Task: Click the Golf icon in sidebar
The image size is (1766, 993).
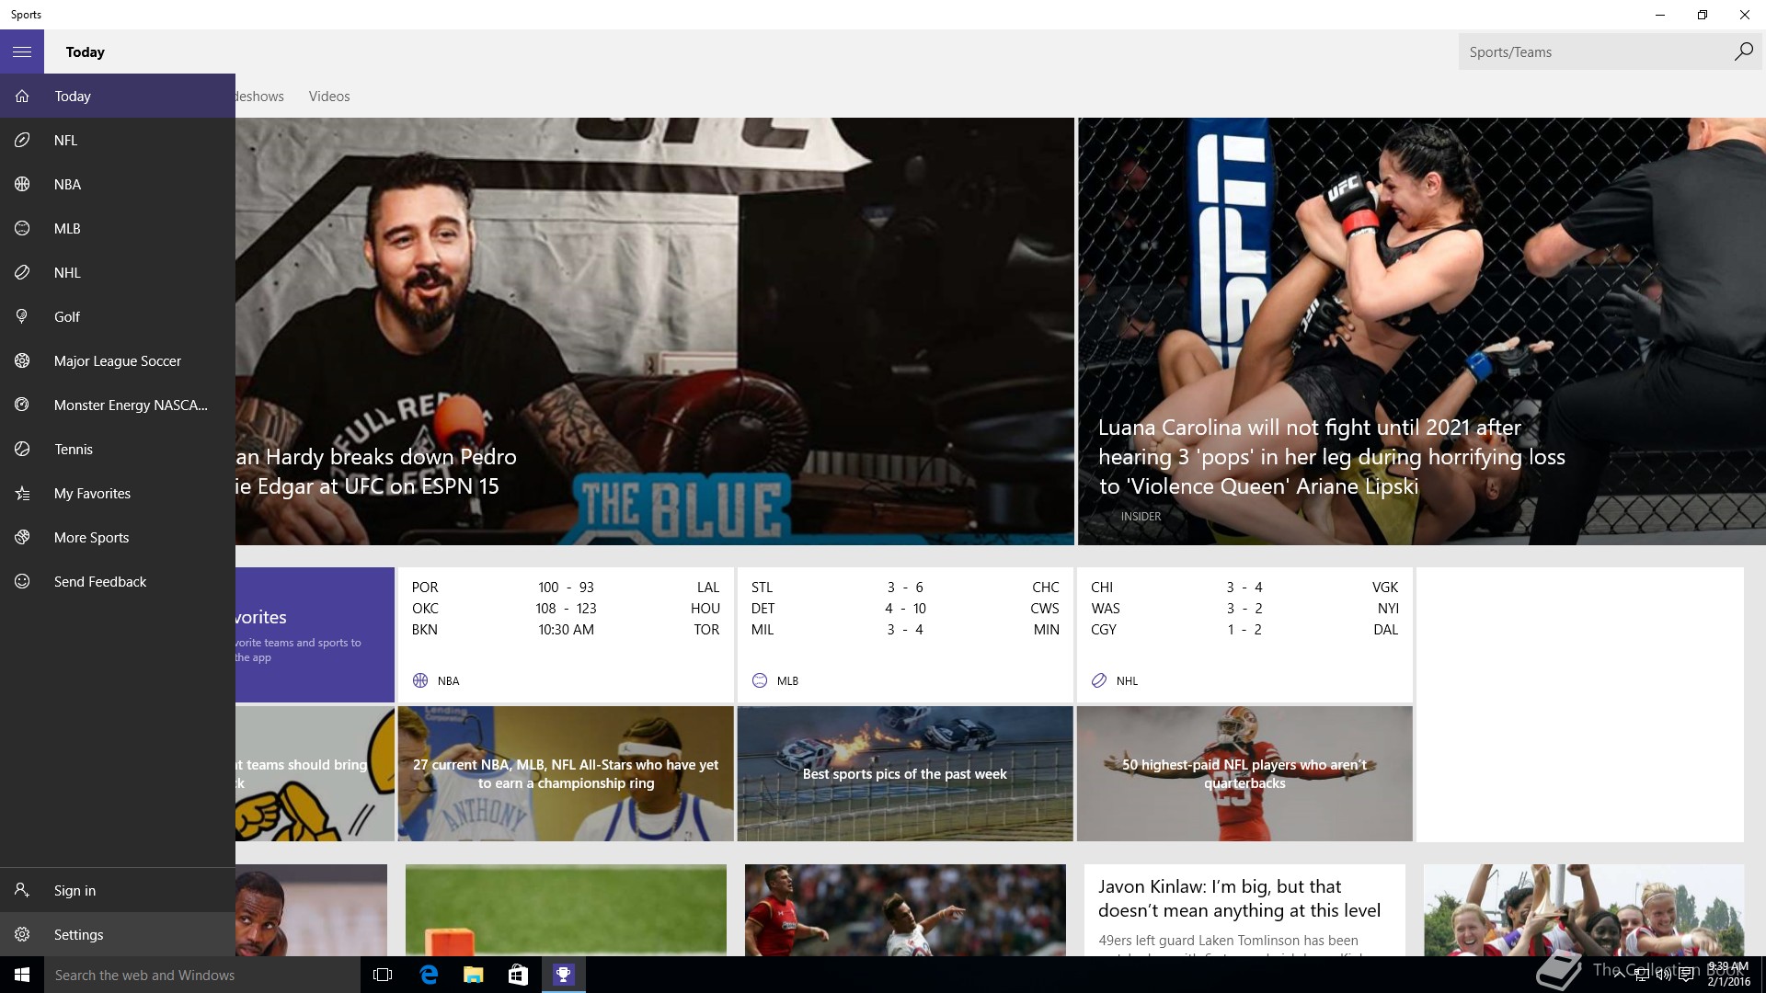Action: 22,316
